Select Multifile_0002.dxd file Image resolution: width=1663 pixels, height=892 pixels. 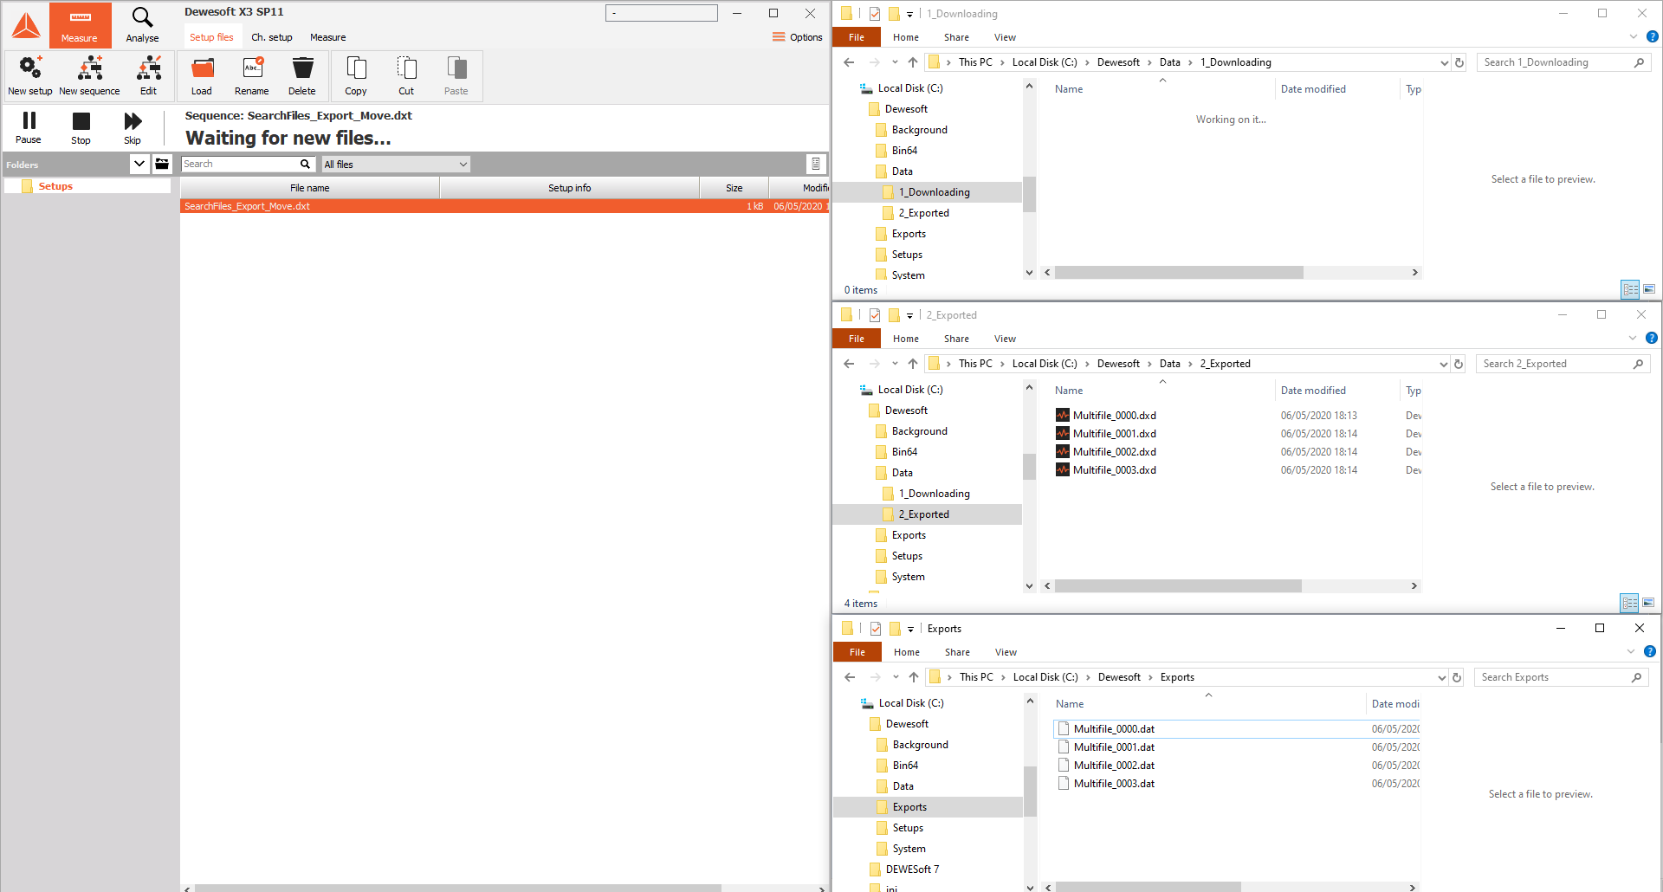tap(1114, 452)
